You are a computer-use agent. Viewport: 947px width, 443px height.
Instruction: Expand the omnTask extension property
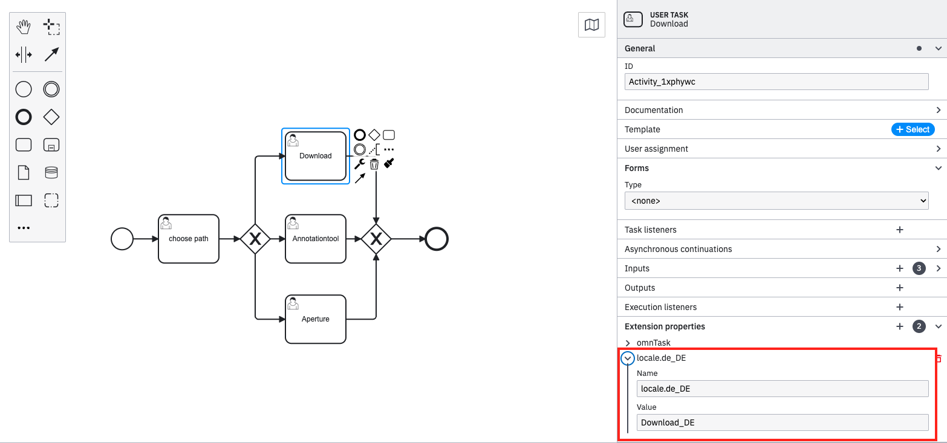[627, 343]
